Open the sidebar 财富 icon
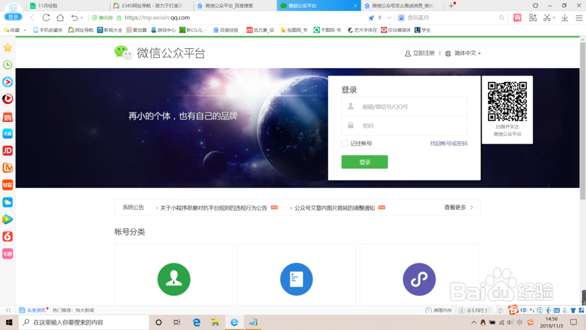The height and width of the screenshot is (330, 586). coord(8,185)
